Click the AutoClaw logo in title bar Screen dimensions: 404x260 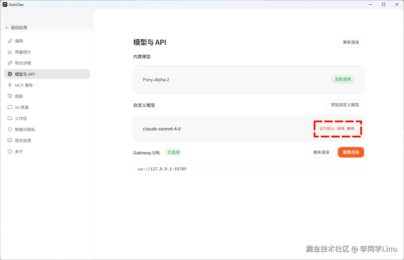point(5,4)
